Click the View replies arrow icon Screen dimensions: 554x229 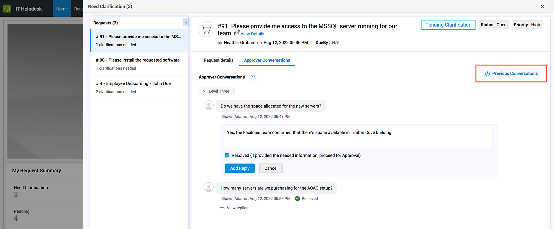coord(222,208)
